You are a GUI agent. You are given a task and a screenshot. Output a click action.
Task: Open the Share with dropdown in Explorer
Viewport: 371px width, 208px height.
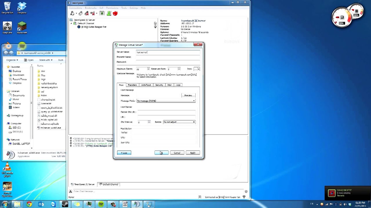click(46, 60)
